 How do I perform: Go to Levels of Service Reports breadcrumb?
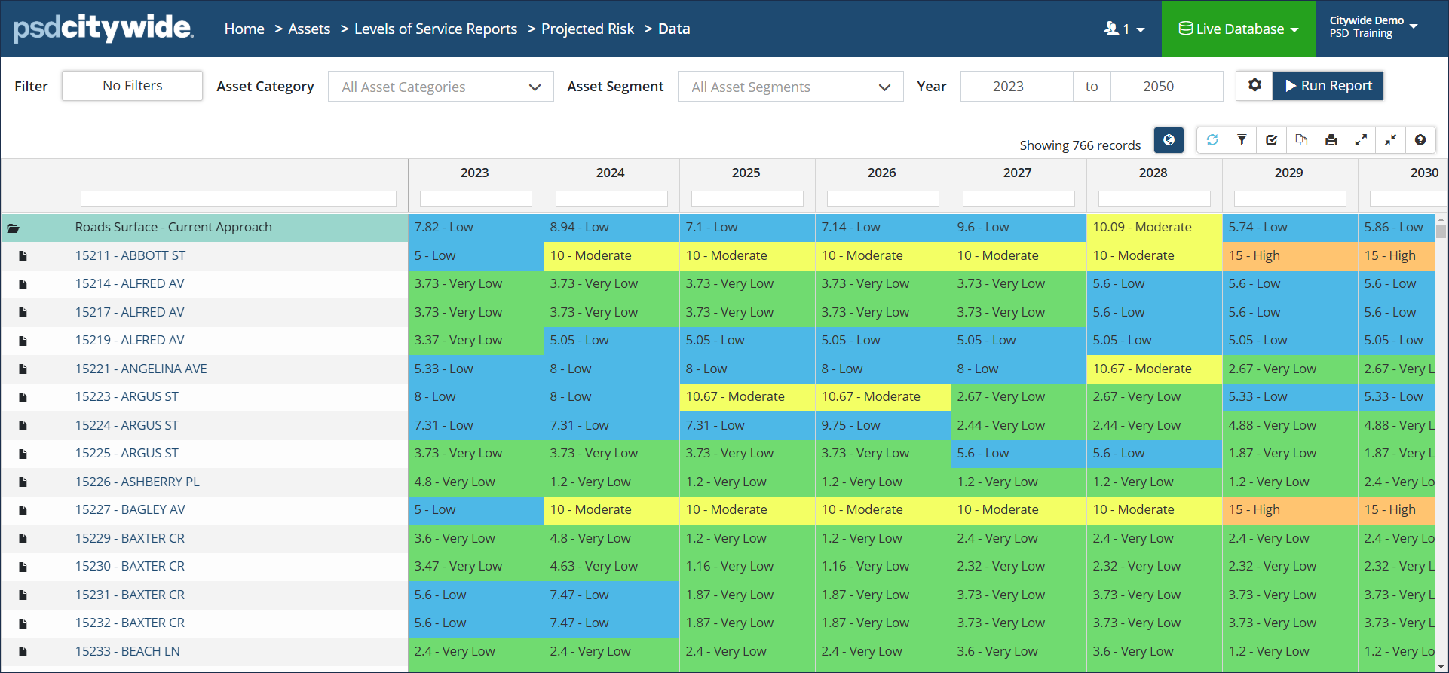[x=436, y=29]
